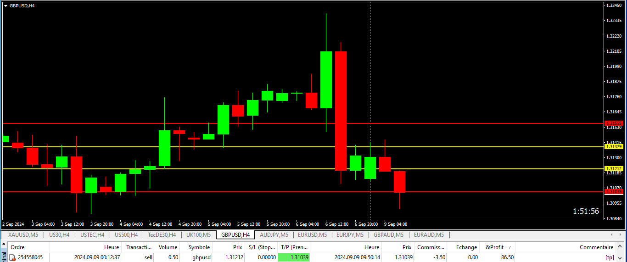Show the EURJPY,M5 chart tab
627x262 pixels.
(350, 235)
